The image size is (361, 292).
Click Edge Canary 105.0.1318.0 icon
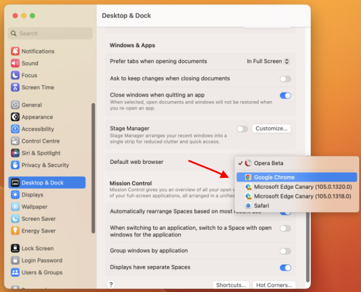click(248, 196)
